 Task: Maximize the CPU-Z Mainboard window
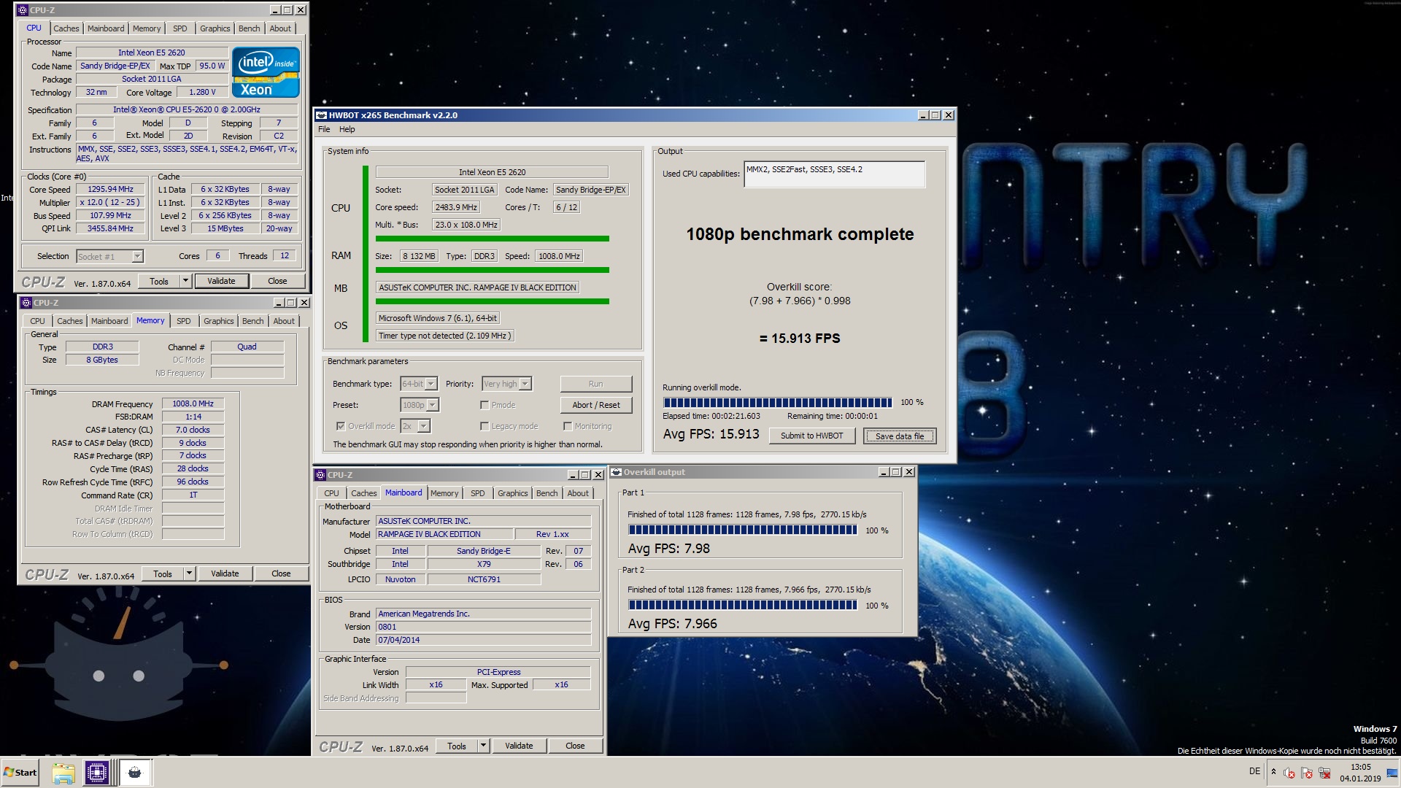coord(585,475)
